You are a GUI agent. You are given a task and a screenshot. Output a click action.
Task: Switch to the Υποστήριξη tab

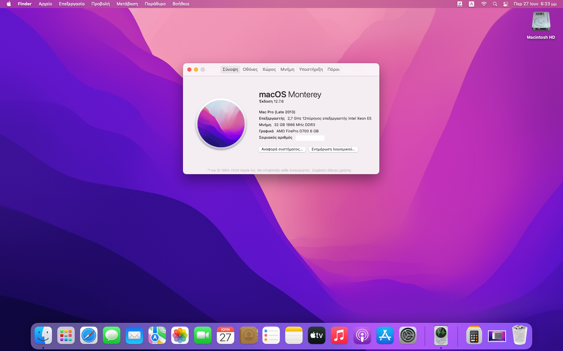coord(311,70)
